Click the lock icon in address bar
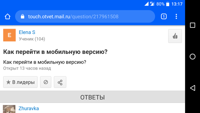This screenshot has width=200, height=113. click(x=22, y=17)
